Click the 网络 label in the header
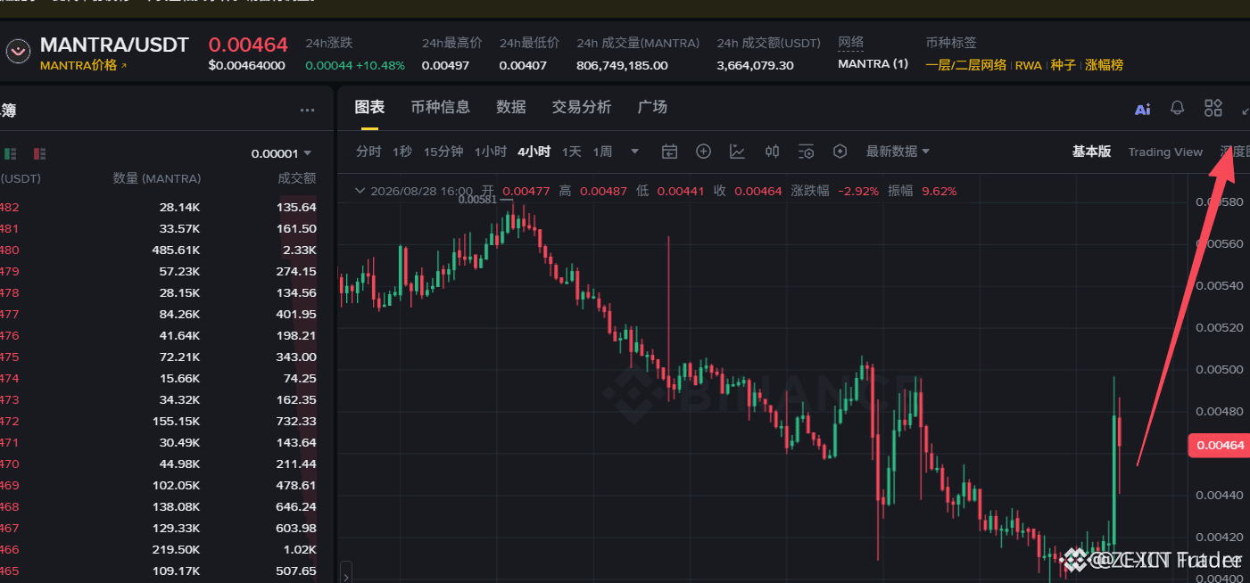The image size is (1250, 583). pyautogui.click(x=851, y=43)
